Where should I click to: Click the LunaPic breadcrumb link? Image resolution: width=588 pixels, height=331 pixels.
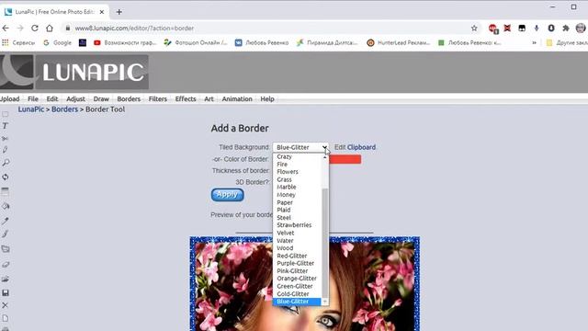click(x=31, y=109)
